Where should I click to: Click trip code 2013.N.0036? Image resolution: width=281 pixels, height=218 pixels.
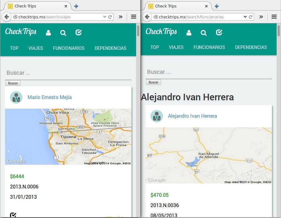tap(165, 206)
